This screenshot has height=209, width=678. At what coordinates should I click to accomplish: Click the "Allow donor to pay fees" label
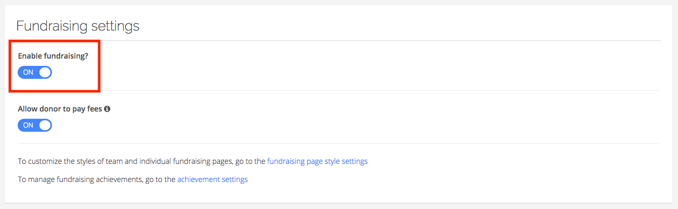click(60, 109)
